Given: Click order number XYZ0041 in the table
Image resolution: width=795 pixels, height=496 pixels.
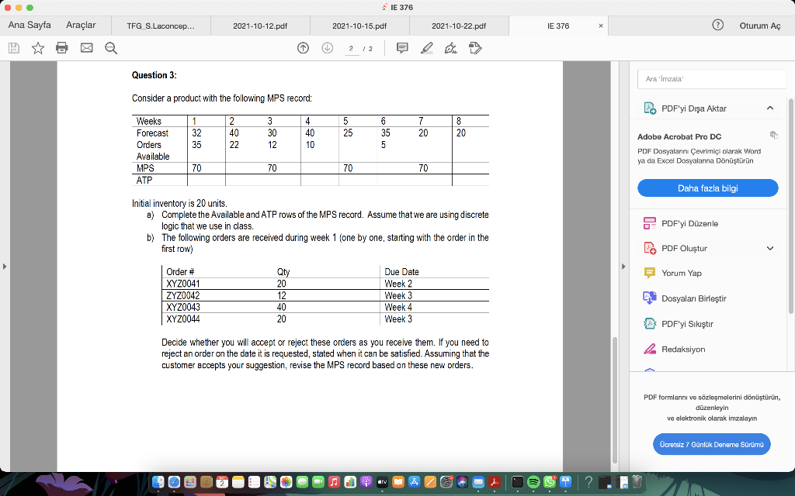Looking at the screenshot, I should coord(183,284).
